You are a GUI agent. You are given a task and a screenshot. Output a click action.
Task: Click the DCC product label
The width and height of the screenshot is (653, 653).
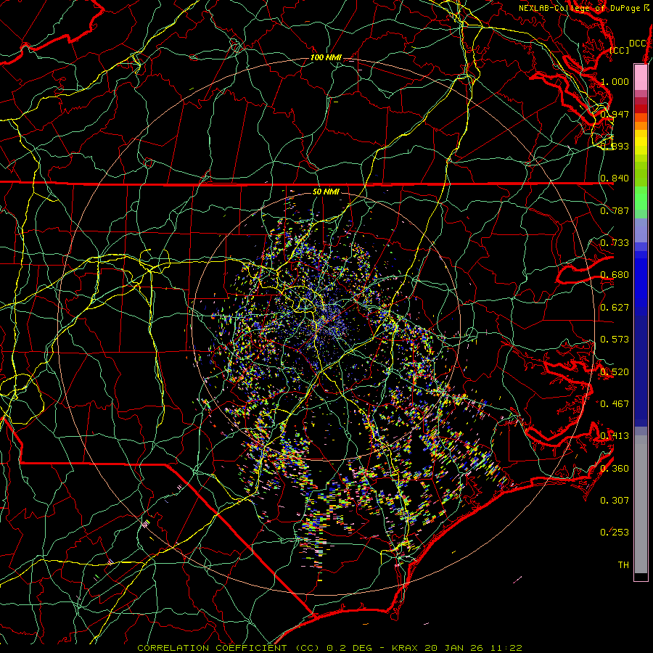tap(637, 44)
